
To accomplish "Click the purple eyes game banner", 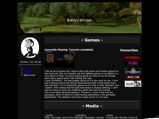I will click(x=133, y=64).
